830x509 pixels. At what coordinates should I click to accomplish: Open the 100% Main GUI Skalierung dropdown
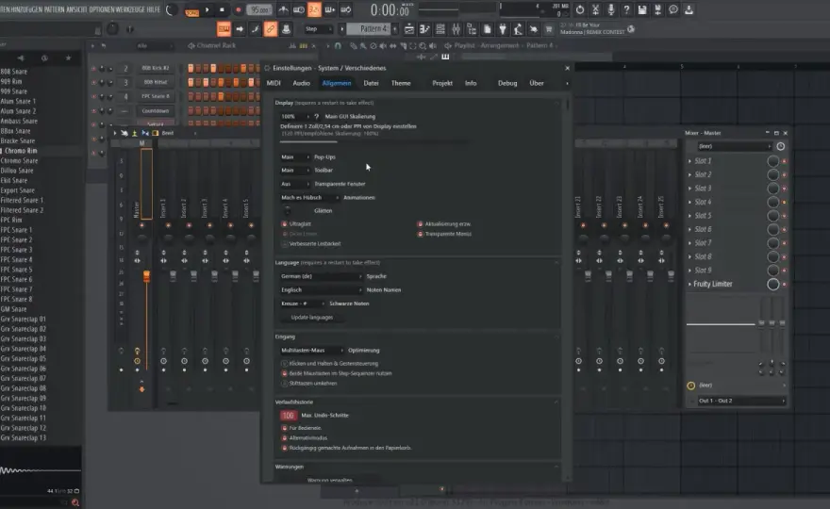295,116
